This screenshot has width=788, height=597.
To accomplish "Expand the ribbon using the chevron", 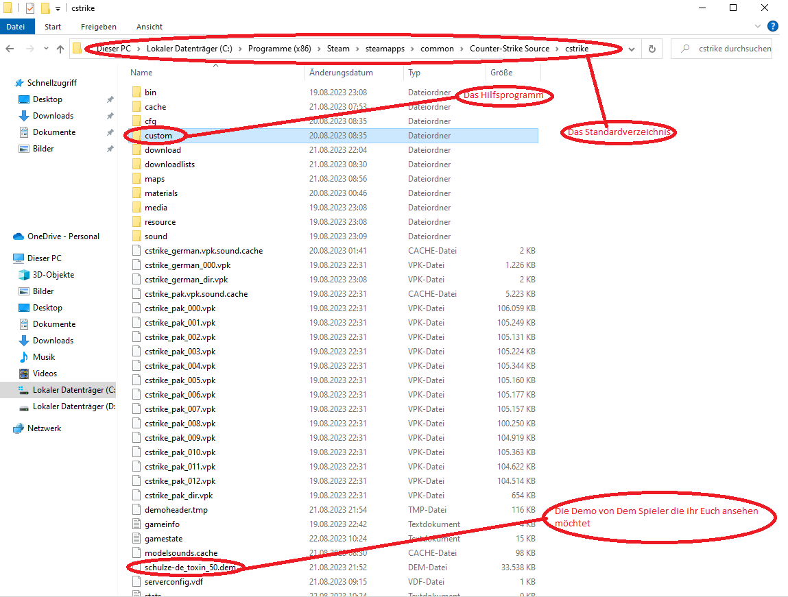I will pos(758,27).
